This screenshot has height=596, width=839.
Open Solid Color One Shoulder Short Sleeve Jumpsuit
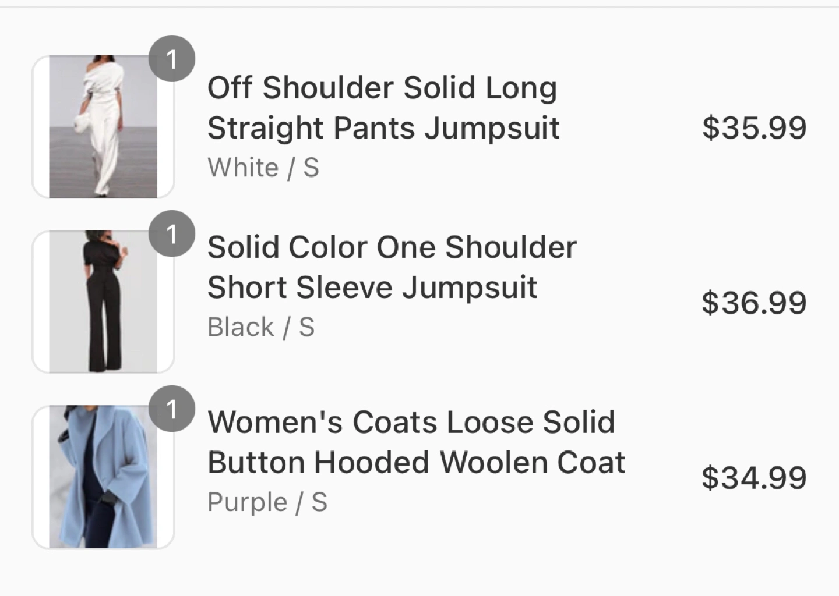point(392,267)
